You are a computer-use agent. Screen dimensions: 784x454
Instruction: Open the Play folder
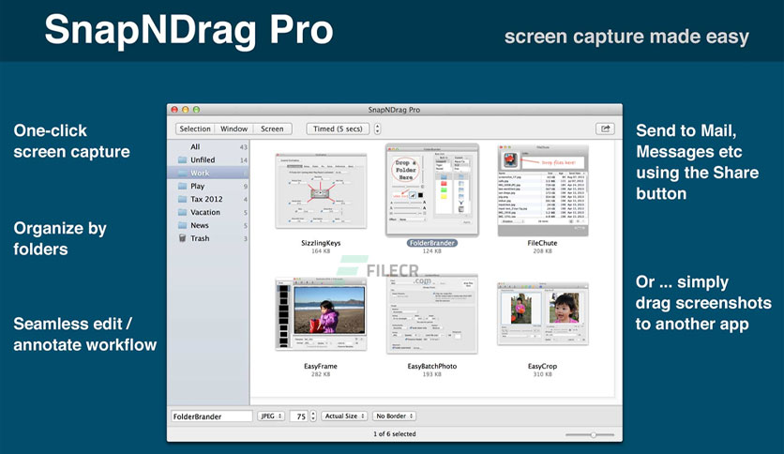tap(209, 186)
